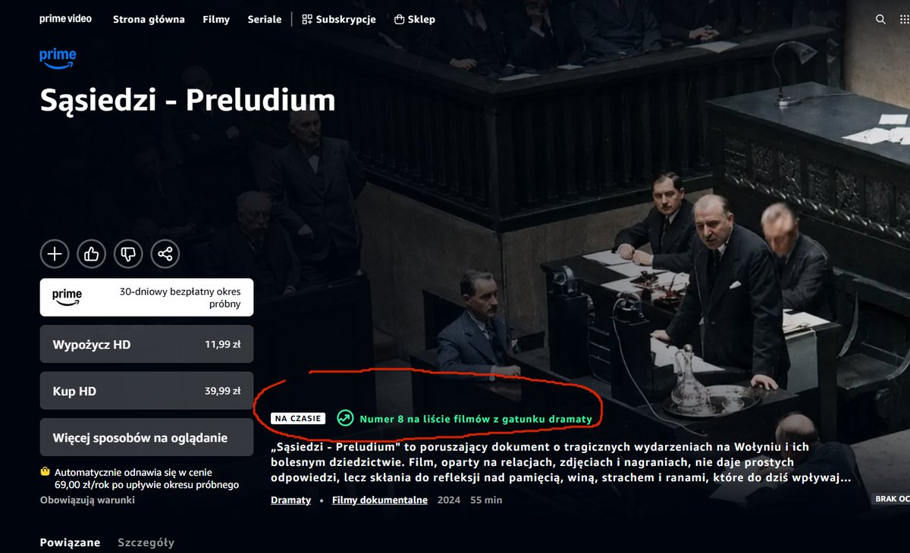Open the Filmy menu
This screenshot has height=553, width=910.
click(x=216, y=20)
